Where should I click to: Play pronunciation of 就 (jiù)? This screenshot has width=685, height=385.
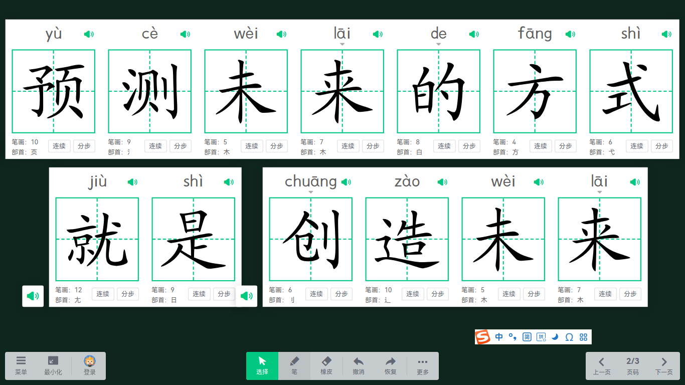(132, 182)
